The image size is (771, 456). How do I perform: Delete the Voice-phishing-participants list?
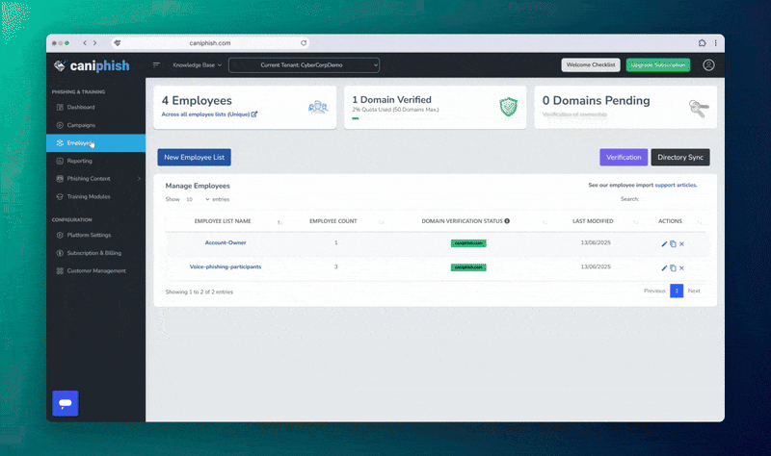(x=681, y=268)
